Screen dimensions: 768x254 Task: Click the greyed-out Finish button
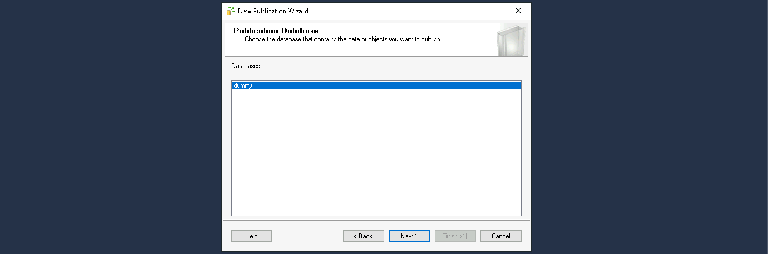click(455, 236)
